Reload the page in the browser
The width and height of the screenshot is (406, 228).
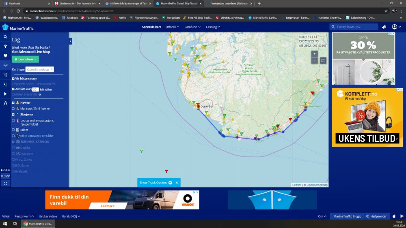tap(18, 11)
